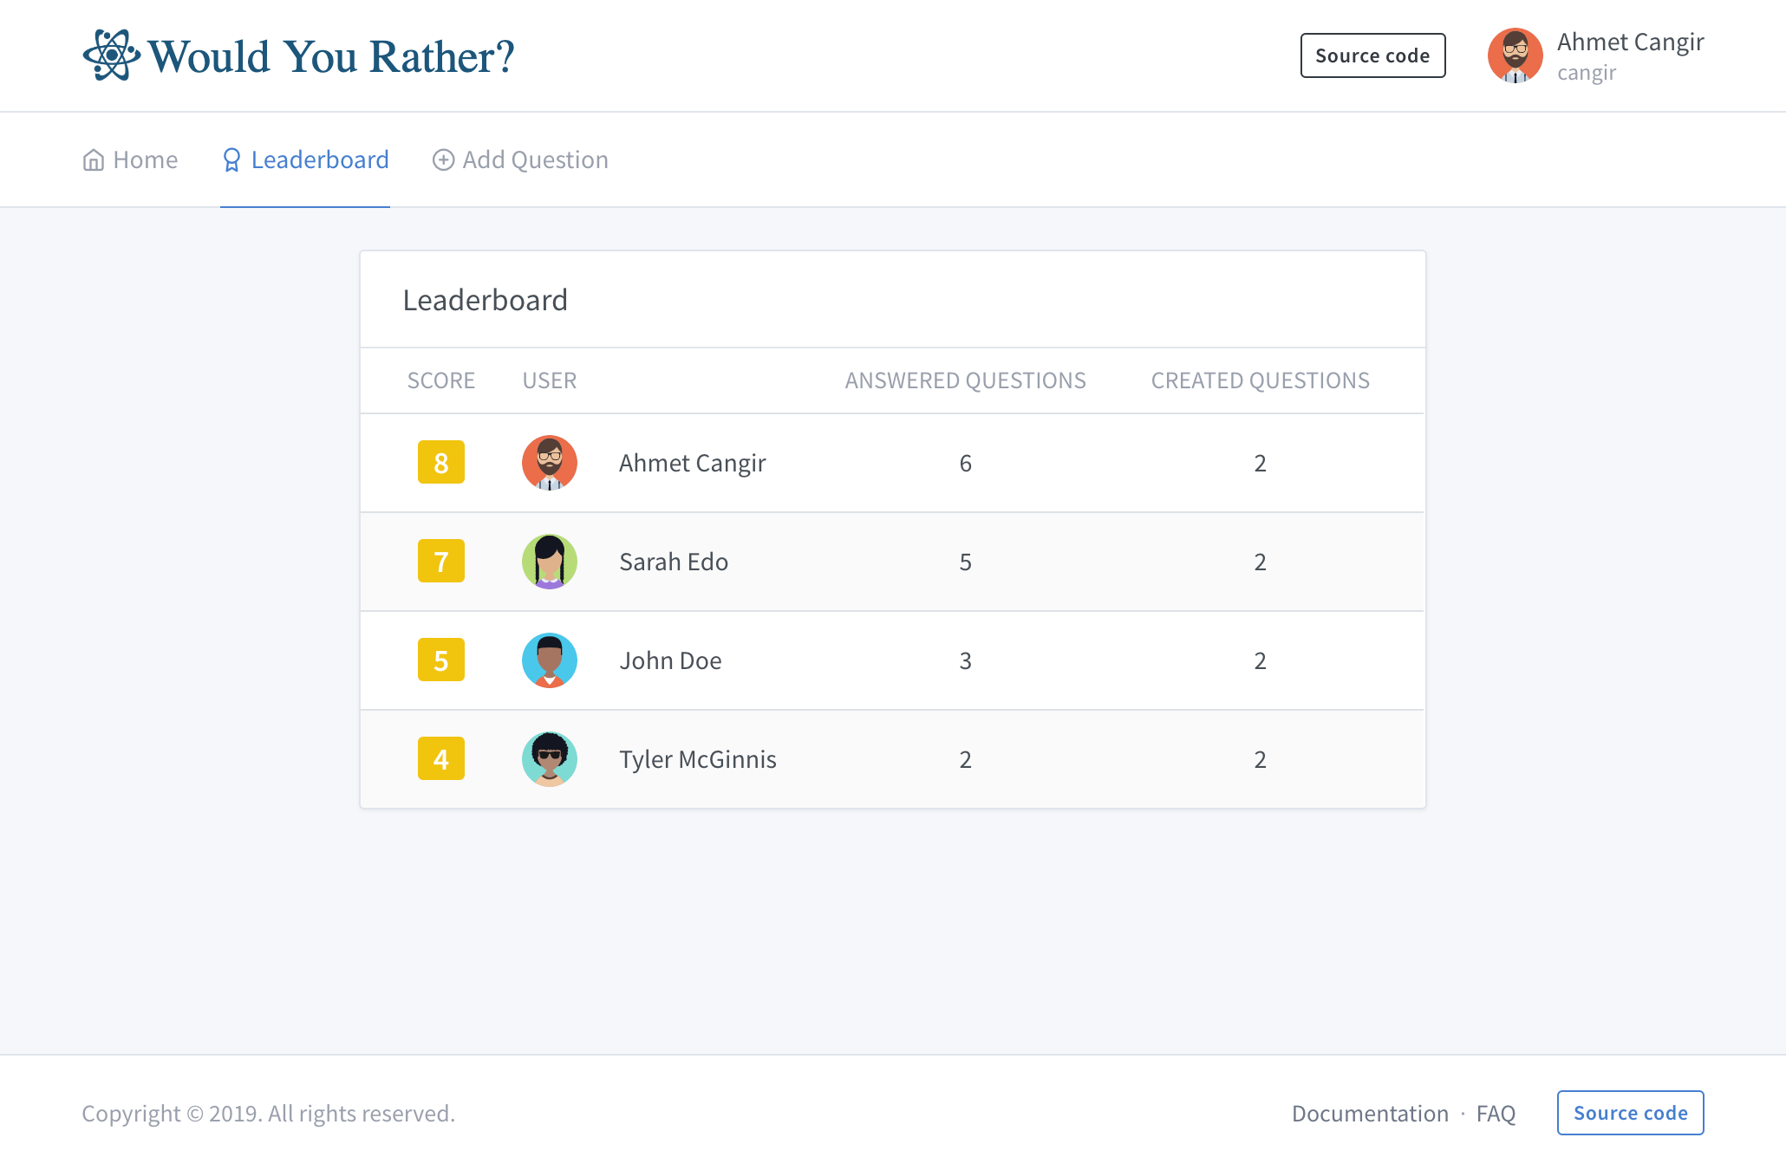Click the Add Question plus icon

coord(443,160)
